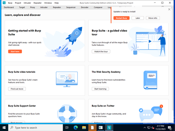Open Task View on taskbar

click(x=67, y=128)
